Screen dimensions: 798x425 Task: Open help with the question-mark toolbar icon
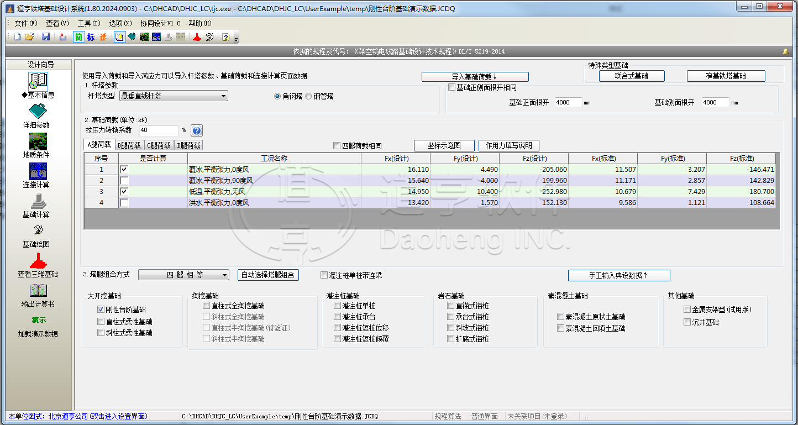225,37
